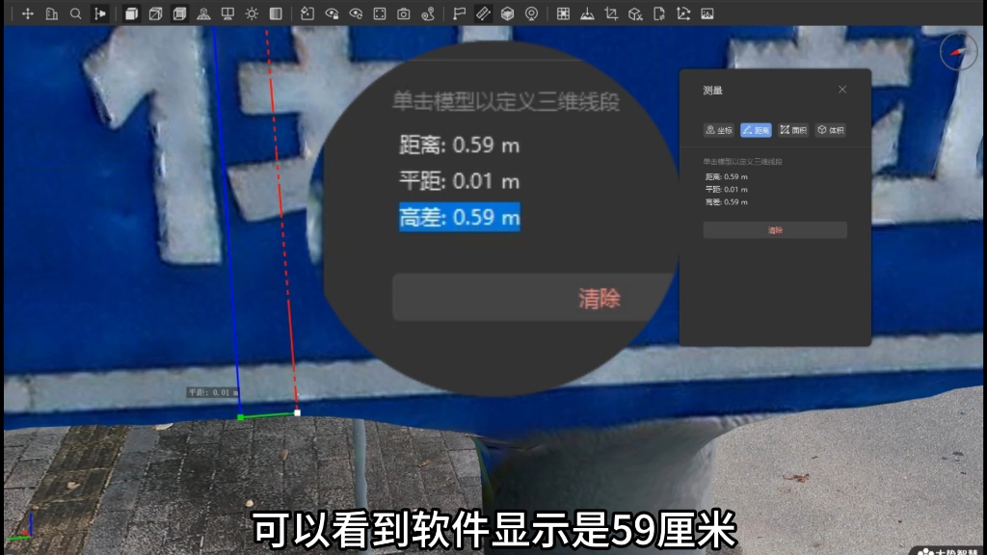The image size is (987, 555).
Task: Switch to the 面积 measurement mode
Action: tap(792, 130)
